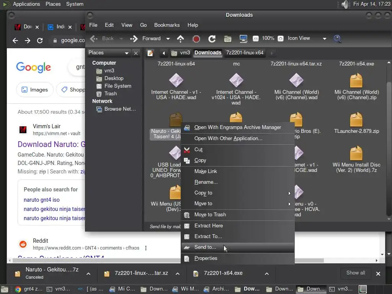This screenshot has width=392, height=294.
Task: Open Desktop in Places sidebar
Action: click(x=110, y=78)
